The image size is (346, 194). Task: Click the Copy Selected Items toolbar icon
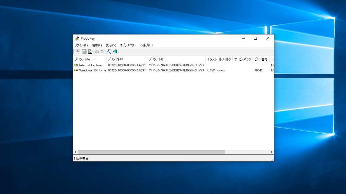click(x=97, y=51)
